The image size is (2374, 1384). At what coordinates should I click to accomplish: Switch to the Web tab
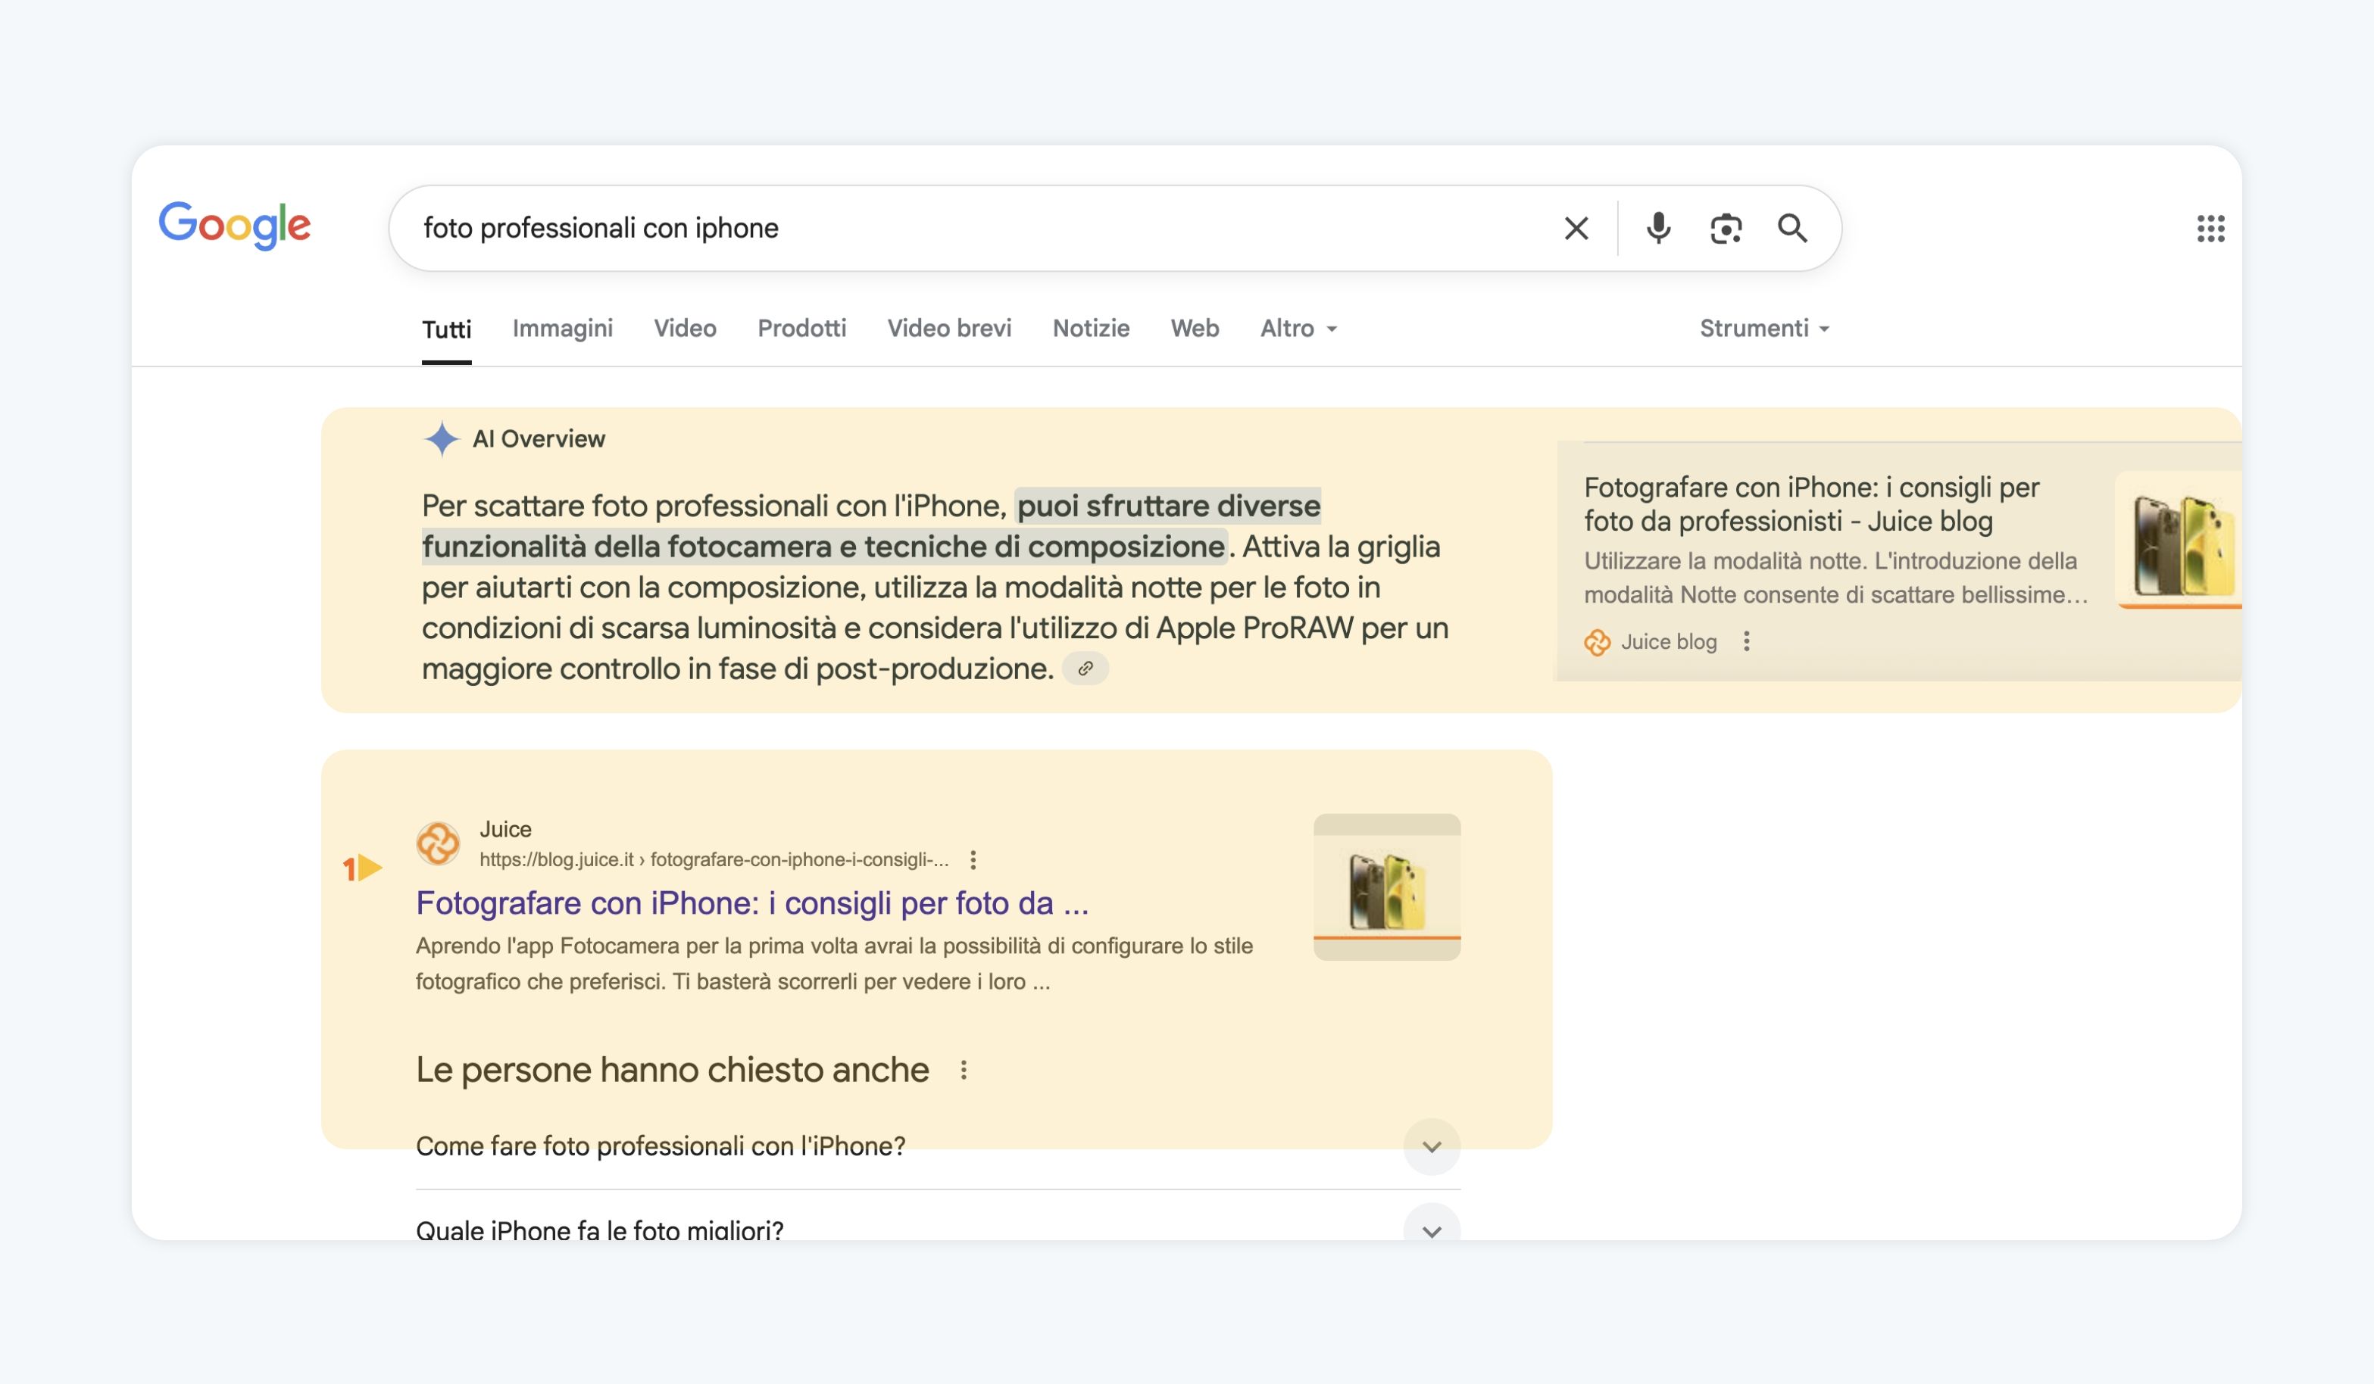pos(1195,328)
